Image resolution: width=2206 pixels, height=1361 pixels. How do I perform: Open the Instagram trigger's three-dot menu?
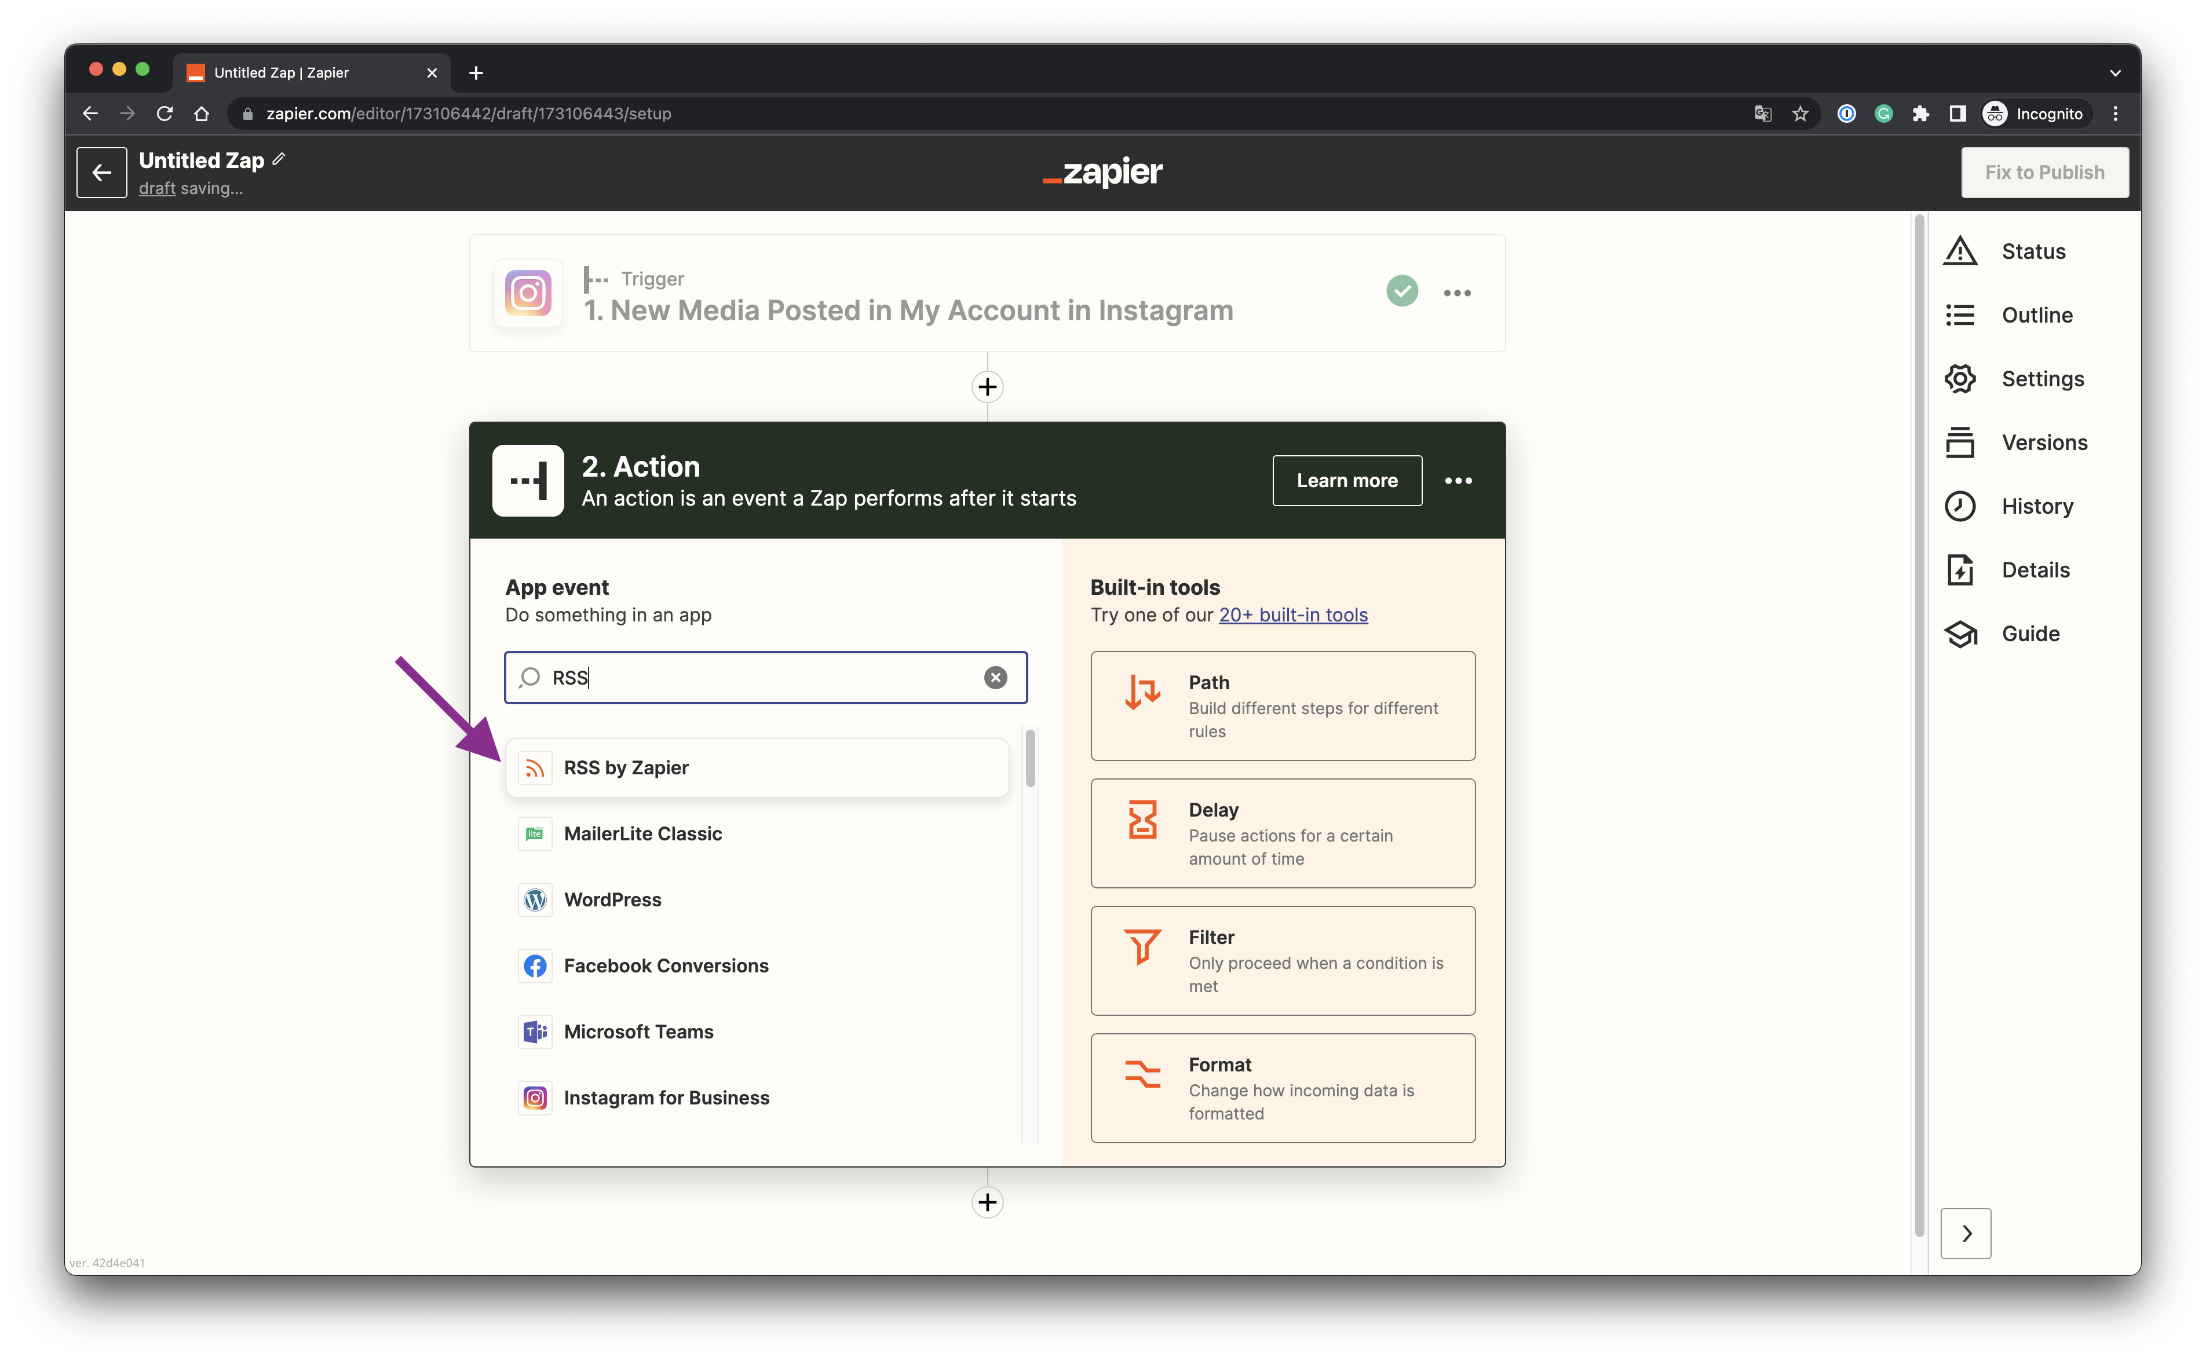pyautogui.click(x=1457, y=294)
